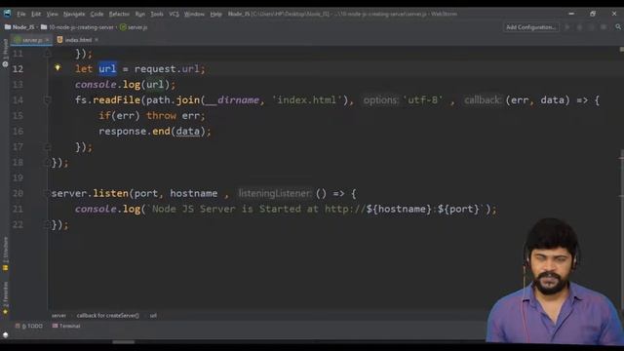Viewport: 624px width, 351px height.
Task: Click the Run icon in toolbar
Action: [567, 27]
